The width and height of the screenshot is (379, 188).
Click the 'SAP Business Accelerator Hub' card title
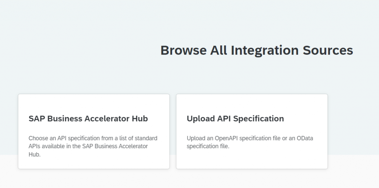[x=88, y=119]
